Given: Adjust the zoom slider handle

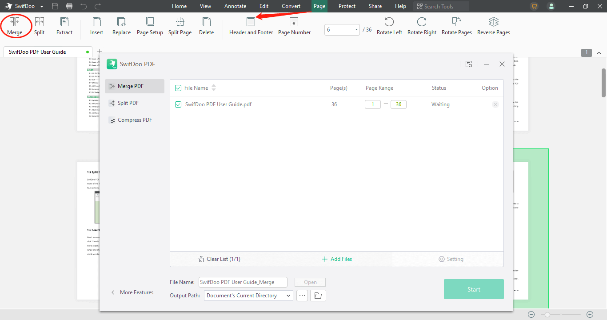Looking at the screenshot, I should coord(547,314).
